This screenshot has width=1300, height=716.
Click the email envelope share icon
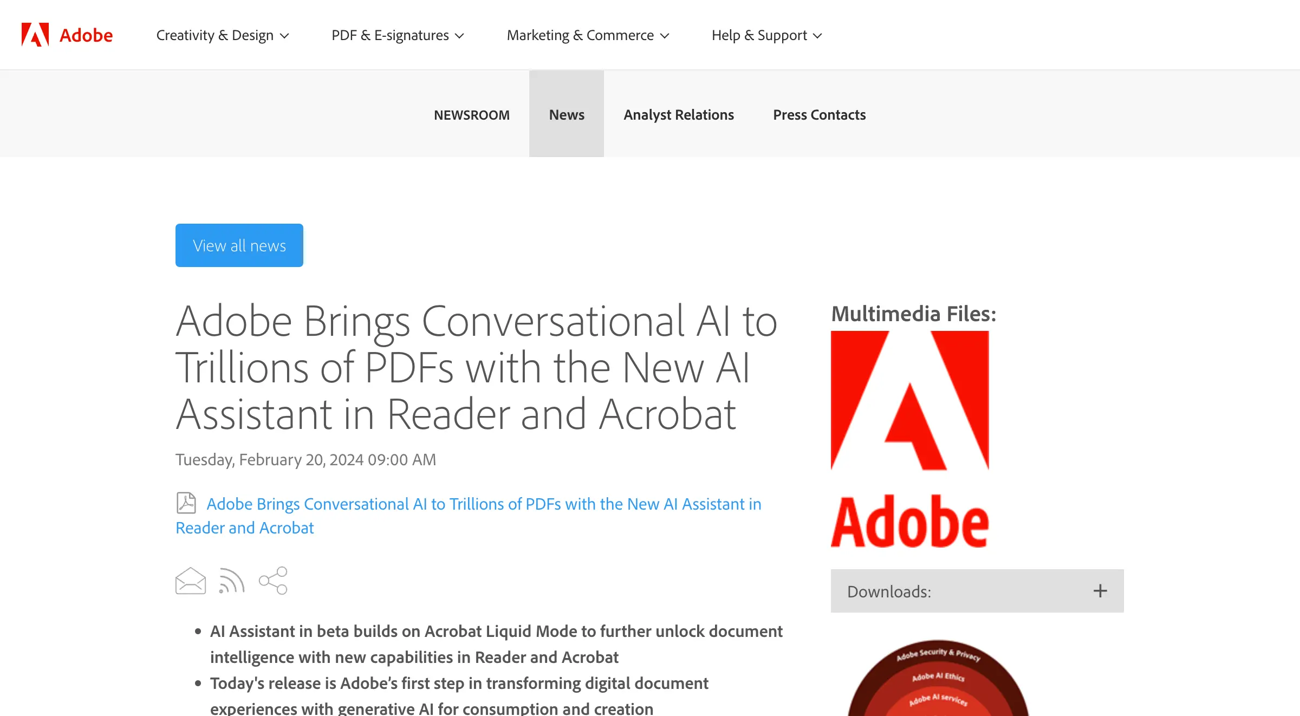[x=191, y=581]
